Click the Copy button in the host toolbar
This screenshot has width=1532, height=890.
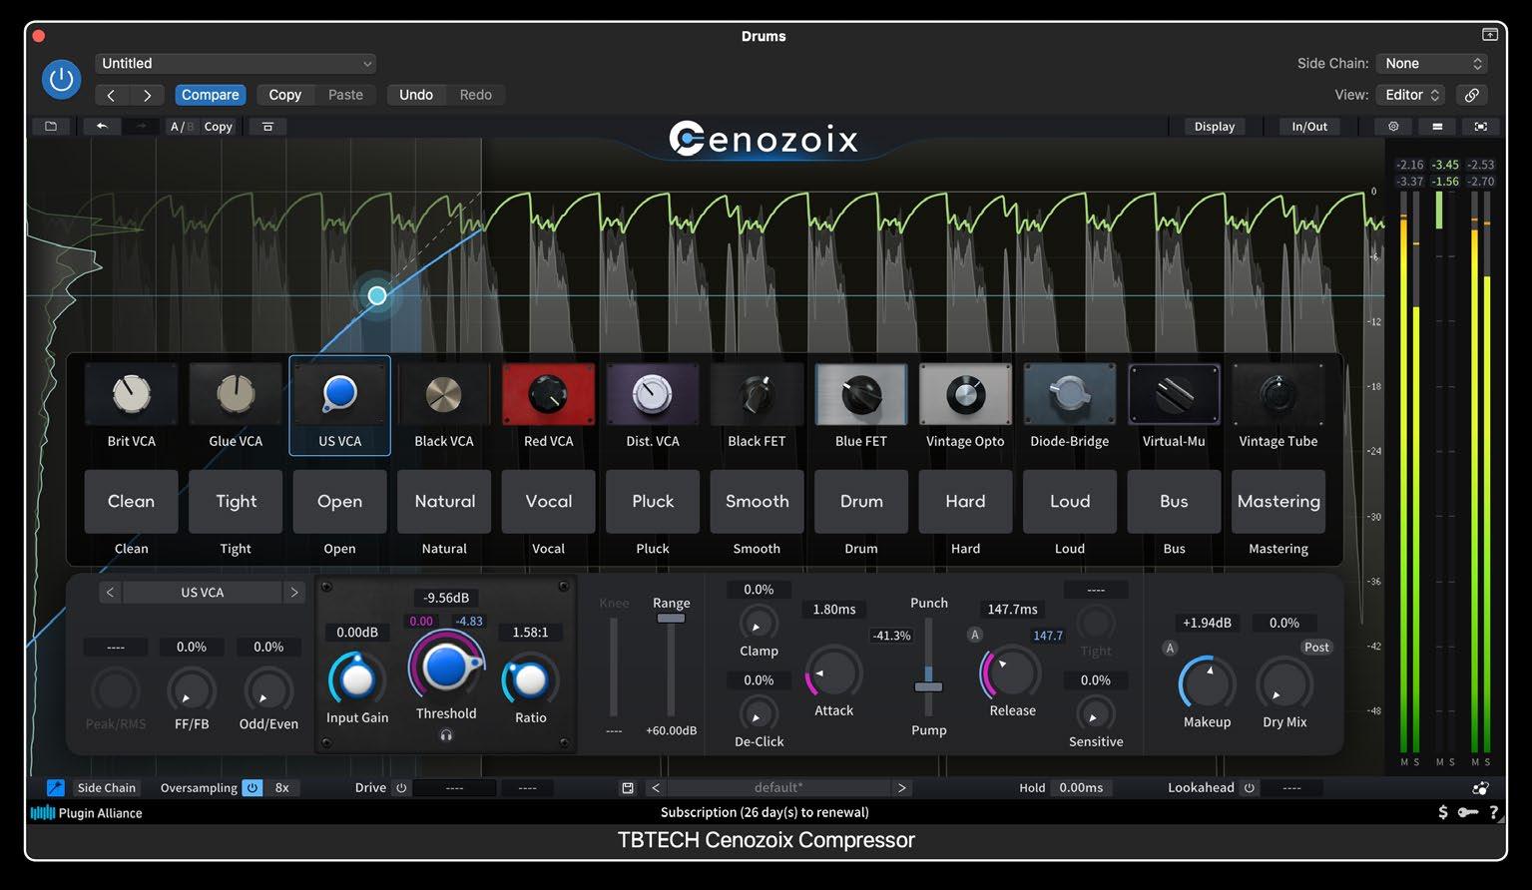284,95
